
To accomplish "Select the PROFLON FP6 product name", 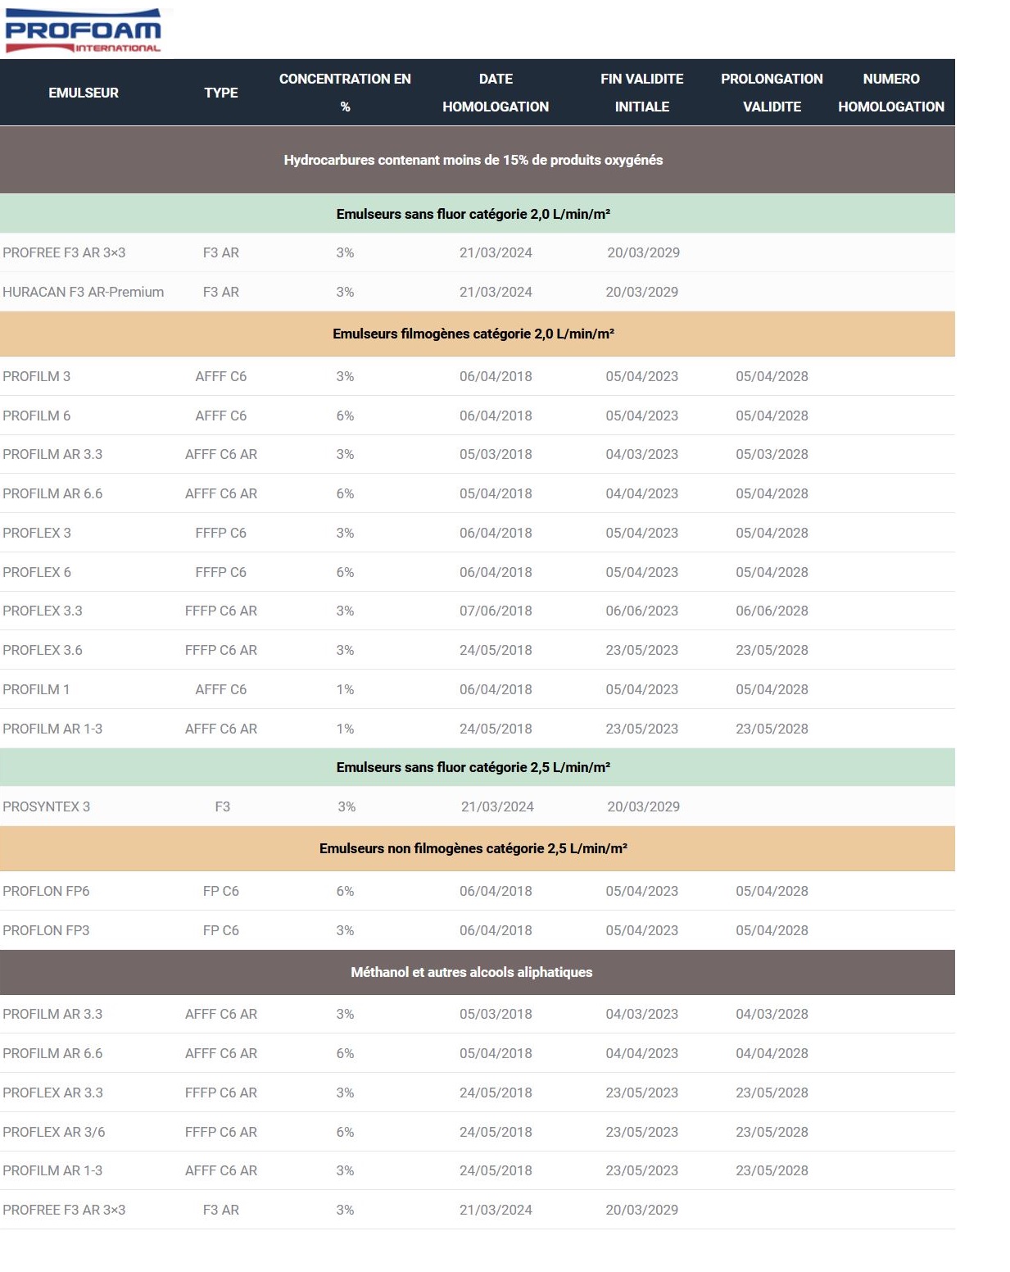I will (46, 891).
